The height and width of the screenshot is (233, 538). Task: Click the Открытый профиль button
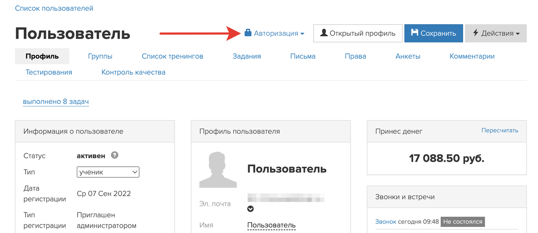[358, 33]
